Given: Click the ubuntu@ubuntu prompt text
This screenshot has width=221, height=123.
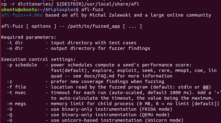Looking at the screenshot, I should tap(19, 10).
